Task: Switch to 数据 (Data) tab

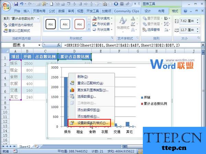Action: tap(61, 11)
